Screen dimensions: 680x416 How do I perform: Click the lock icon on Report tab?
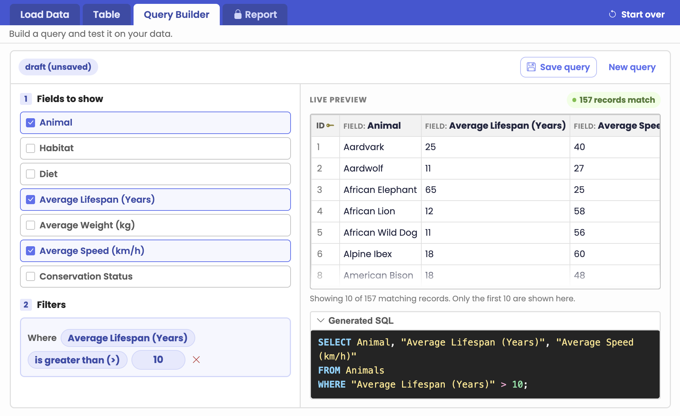[x=238, y=14]
